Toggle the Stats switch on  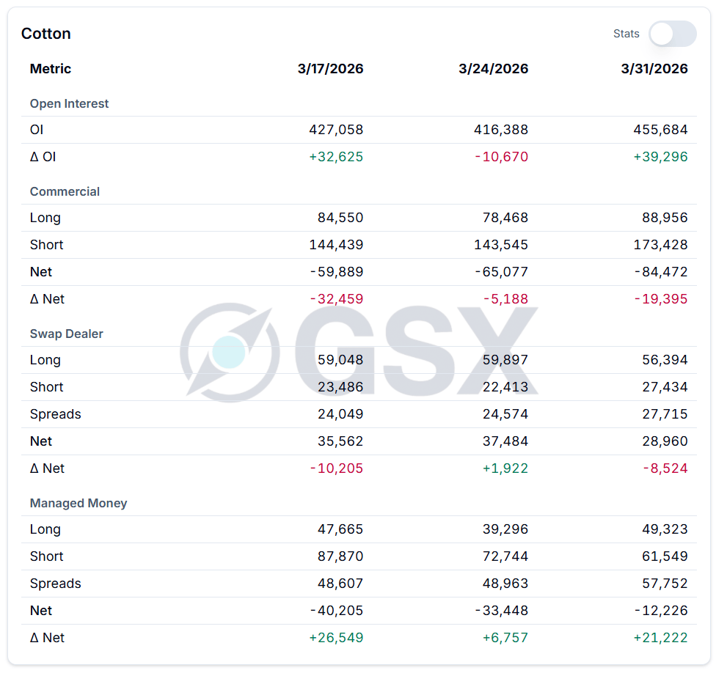672,34
